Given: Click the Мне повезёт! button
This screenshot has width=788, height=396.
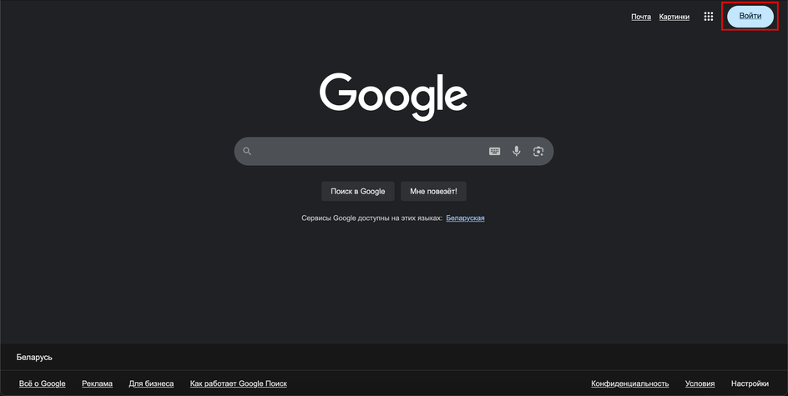Looking at the screenshot, I should [x=433, y=191].
